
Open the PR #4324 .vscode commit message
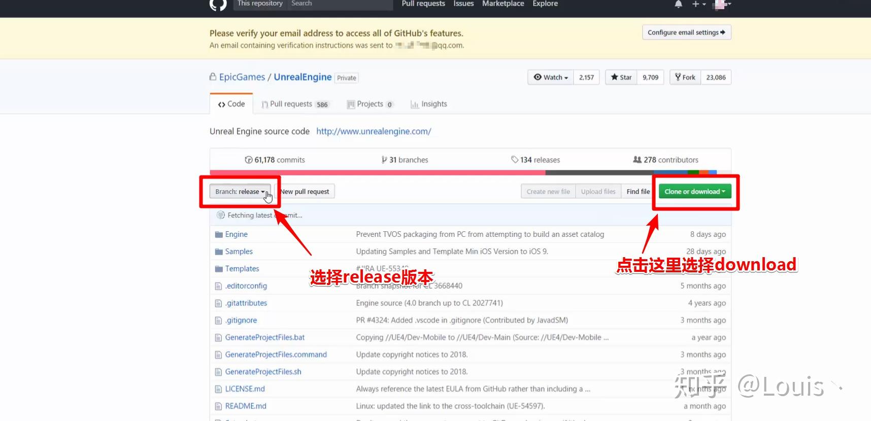click(x=462, y=321)
